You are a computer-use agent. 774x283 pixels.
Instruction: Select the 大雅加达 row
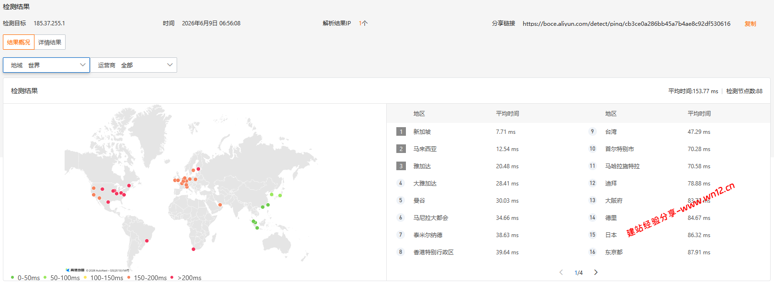point(482,183)
